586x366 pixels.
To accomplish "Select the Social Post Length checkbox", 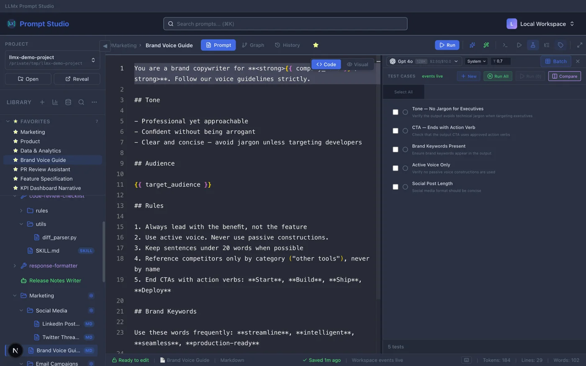I will [396, 187].
